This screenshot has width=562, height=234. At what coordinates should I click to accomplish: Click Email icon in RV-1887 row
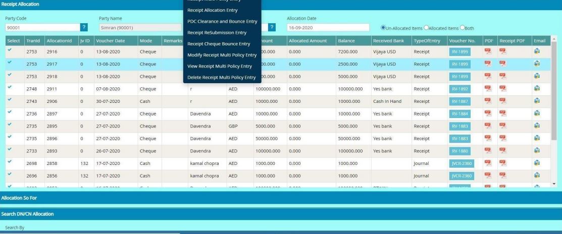[537, 101]
